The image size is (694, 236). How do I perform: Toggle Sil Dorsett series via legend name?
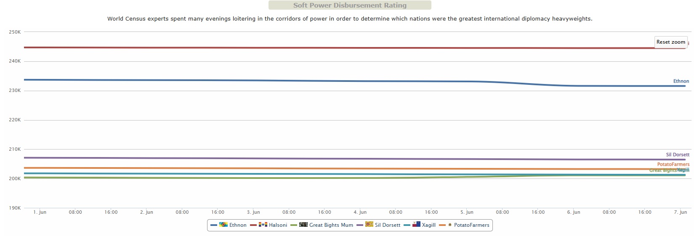pyautogui.click(x=388, y=225)
